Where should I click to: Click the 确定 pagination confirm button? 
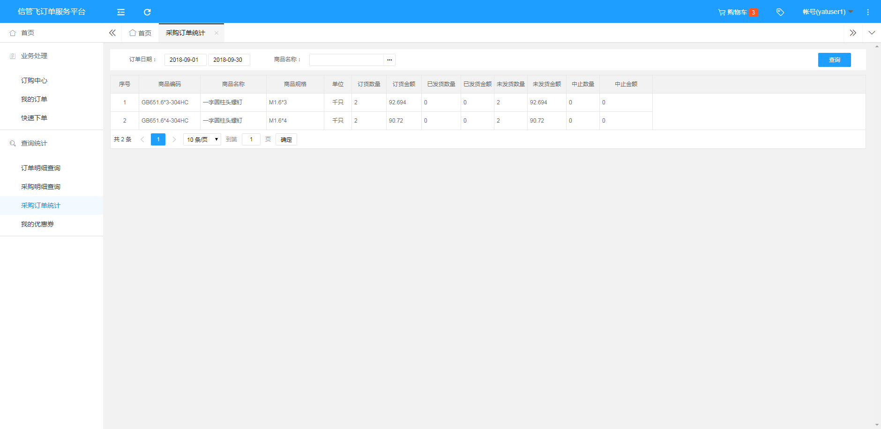(x=286, y=139)
